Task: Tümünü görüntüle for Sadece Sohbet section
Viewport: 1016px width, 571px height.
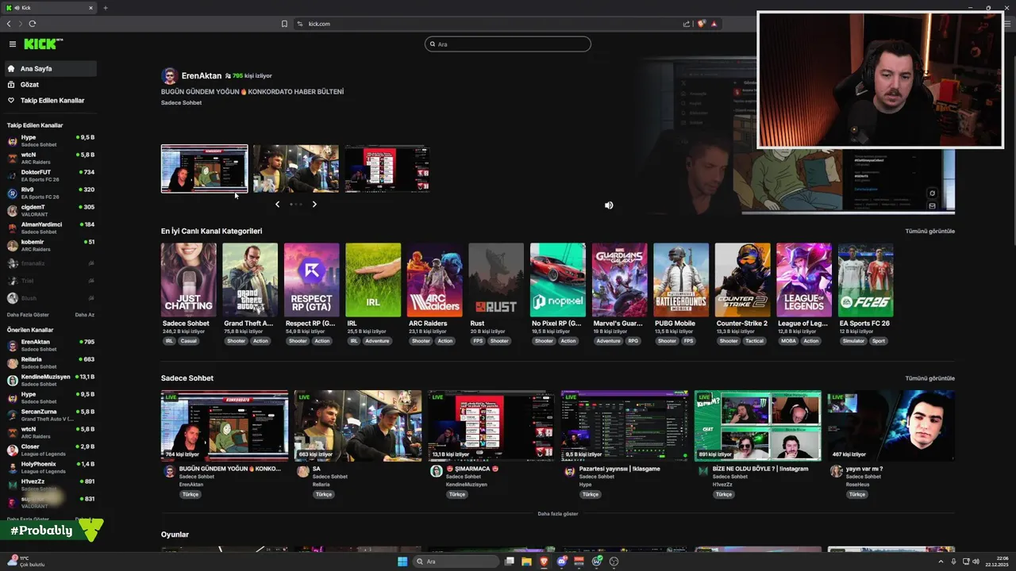Action: (929, 378)
